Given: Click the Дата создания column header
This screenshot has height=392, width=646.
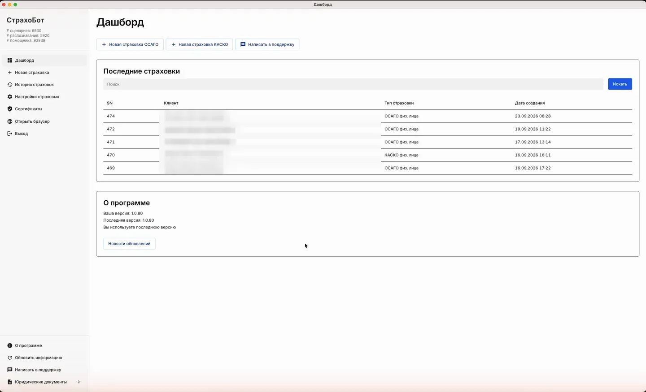Looking at the screenshot, I should 530,103.
